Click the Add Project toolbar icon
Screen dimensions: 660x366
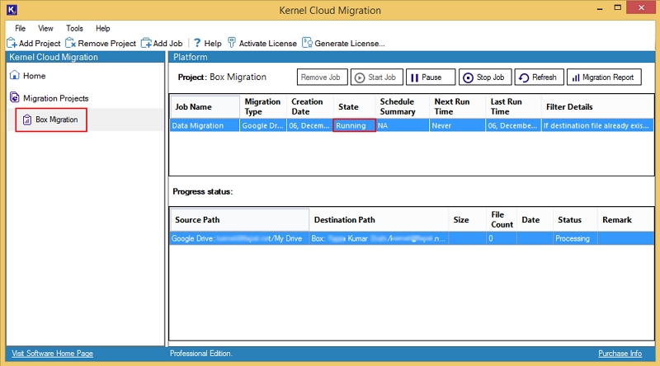[12, 43]
